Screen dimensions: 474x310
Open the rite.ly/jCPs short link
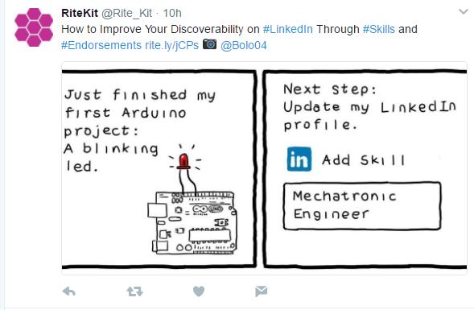pos(171,45)
